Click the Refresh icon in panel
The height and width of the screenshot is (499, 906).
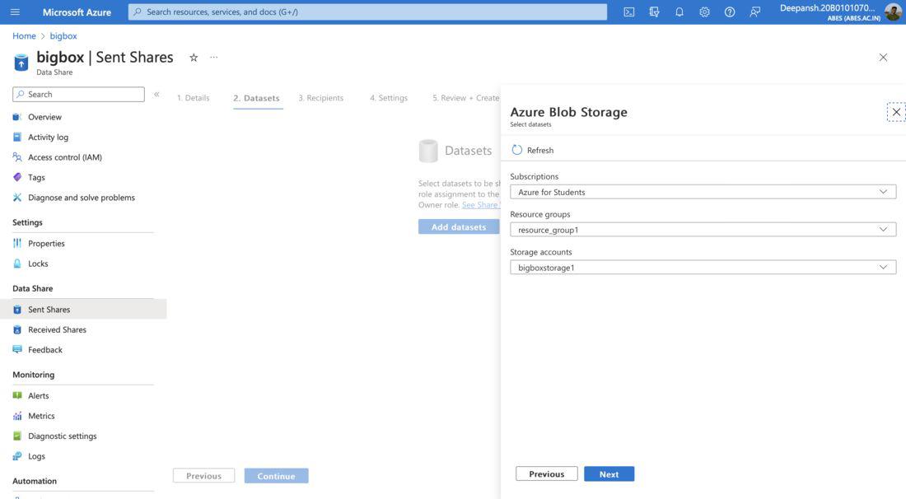pyautogui.click(x=517, y=150)
